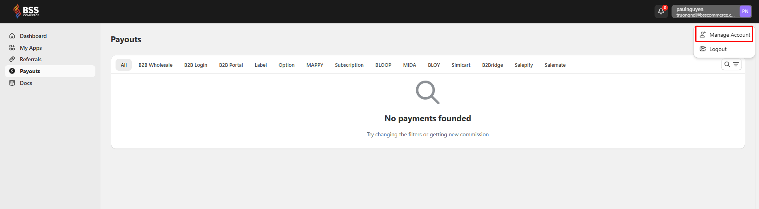Open the paulnguyen account dropdown
Screen dimensions: 759x209
tap(712, 11)
